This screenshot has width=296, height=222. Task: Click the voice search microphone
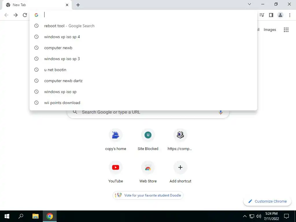pos(221,112)
